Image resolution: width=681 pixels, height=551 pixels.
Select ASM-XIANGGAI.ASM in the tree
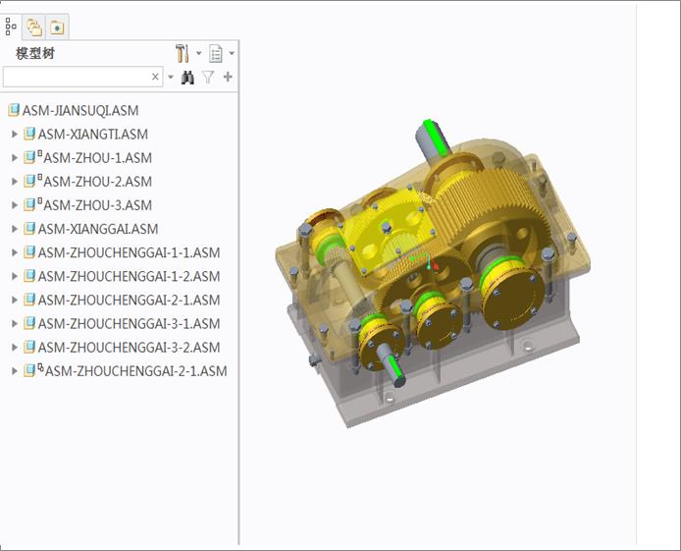[x=98, y=229]
